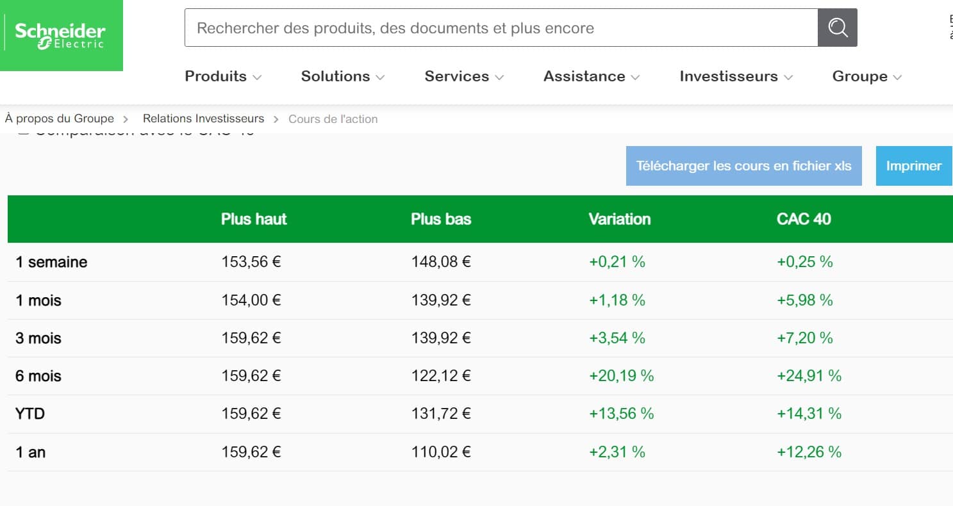Viewport: 953px width, 506px height.
Task: Click the 153,56 € high value
Action: click(251, 261)
